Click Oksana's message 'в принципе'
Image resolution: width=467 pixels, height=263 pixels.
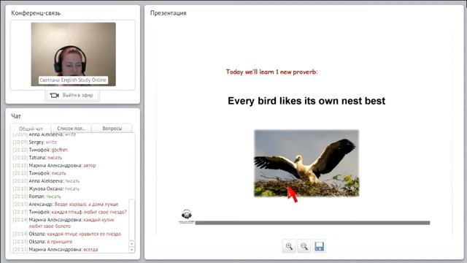point(60,242)
